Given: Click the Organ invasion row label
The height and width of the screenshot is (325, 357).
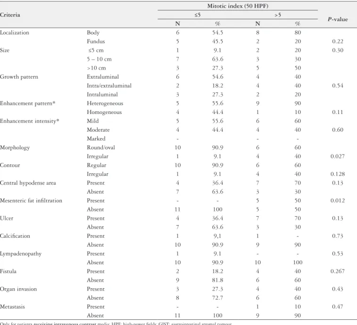Looking at the screenshot, I should 18,289.
